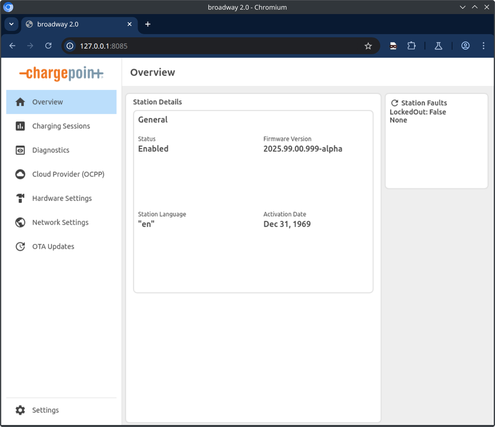This screenshot has width=495, height=427.
Task: Click the Activation Date label
Action: (x=284, y=214)
